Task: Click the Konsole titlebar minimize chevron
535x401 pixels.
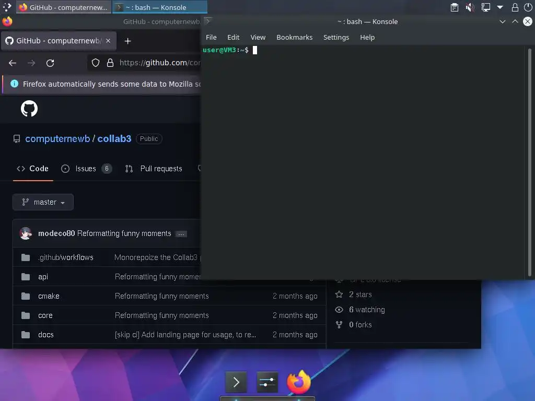Action: click(502, 21)
